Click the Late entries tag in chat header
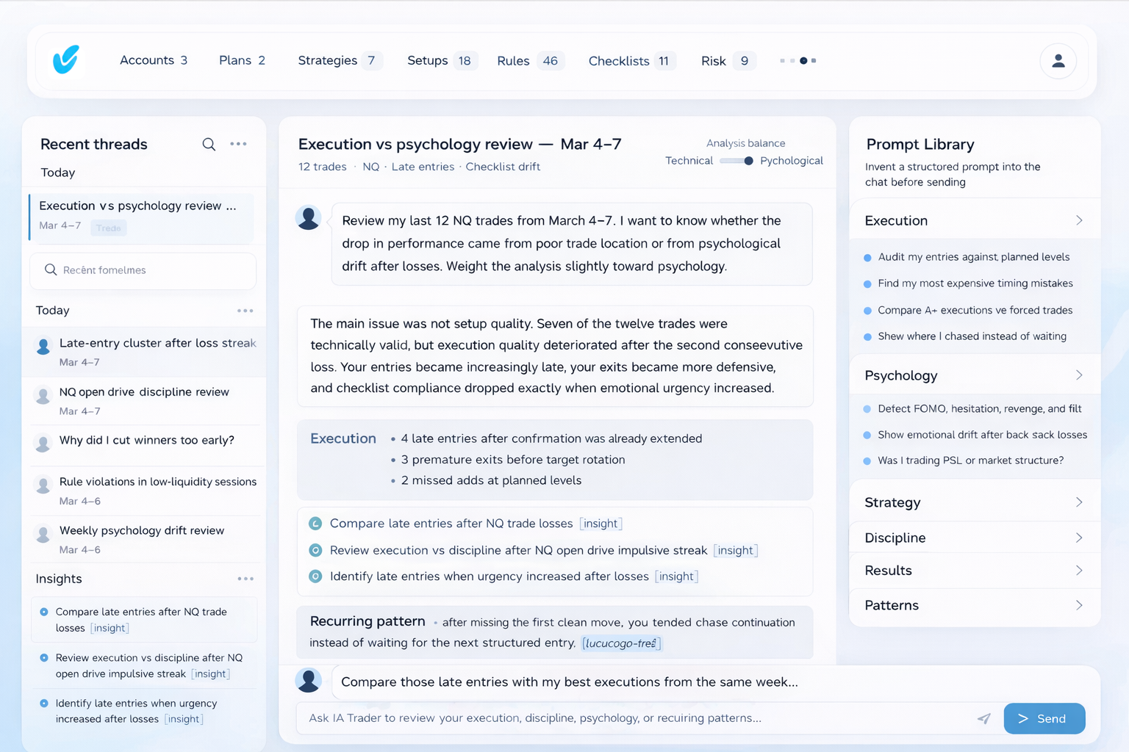The image size is (1129, 752). (423, 167)
